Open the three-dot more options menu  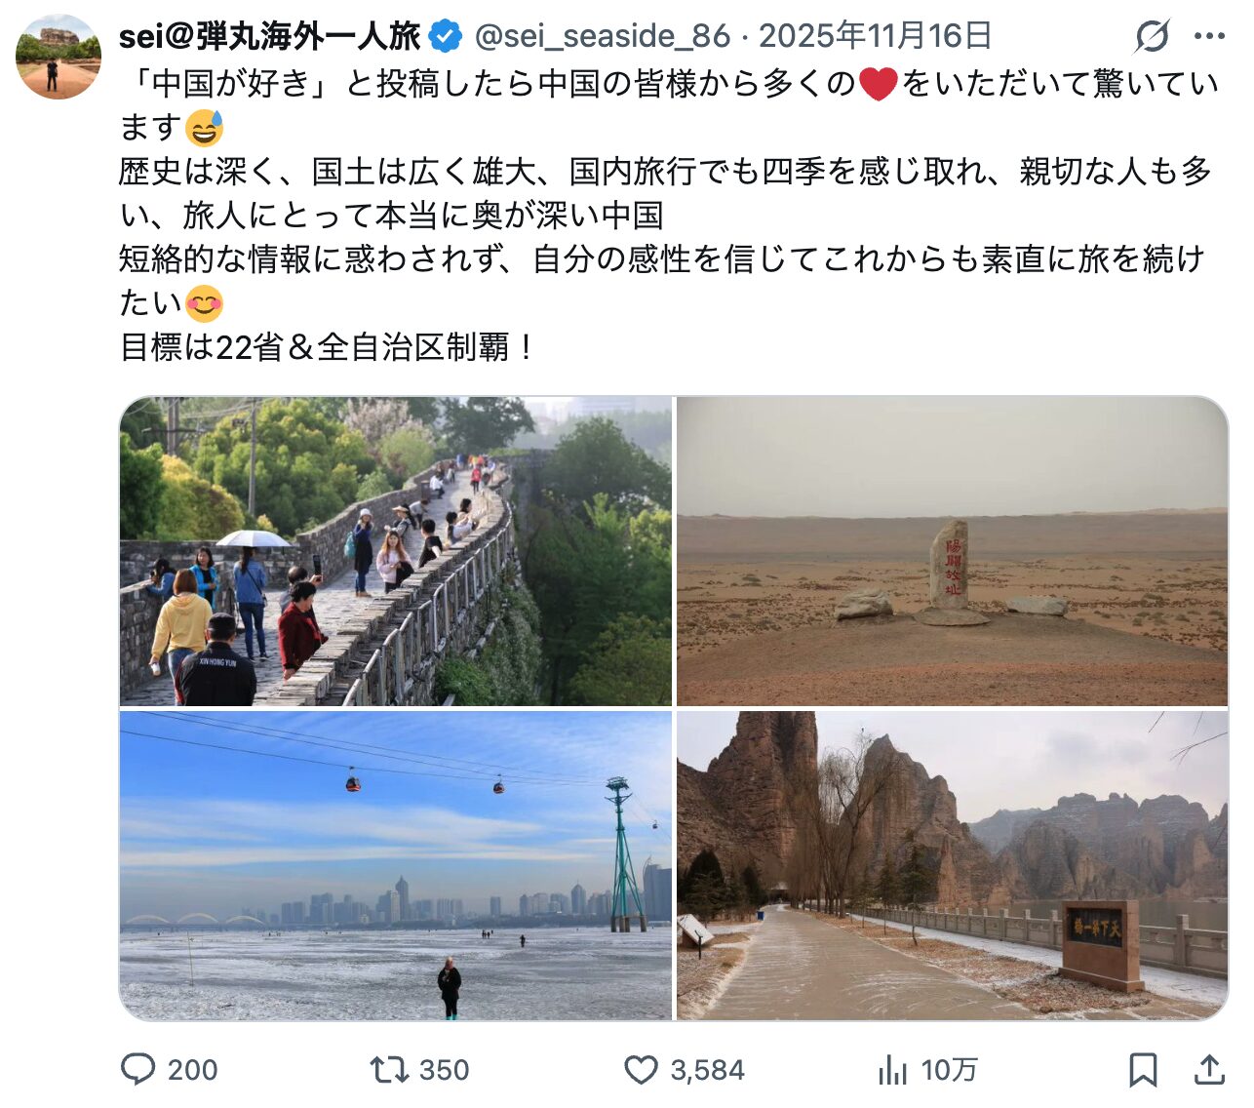coord(1209,37)
